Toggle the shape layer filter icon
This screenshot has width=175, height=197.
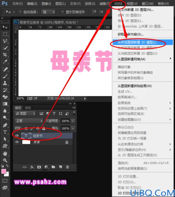pyautogui.click(x=61, y=114)
